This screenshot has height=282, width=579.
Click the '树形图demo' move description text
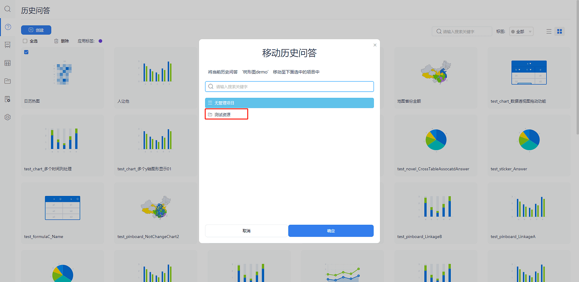coord(264,72)
